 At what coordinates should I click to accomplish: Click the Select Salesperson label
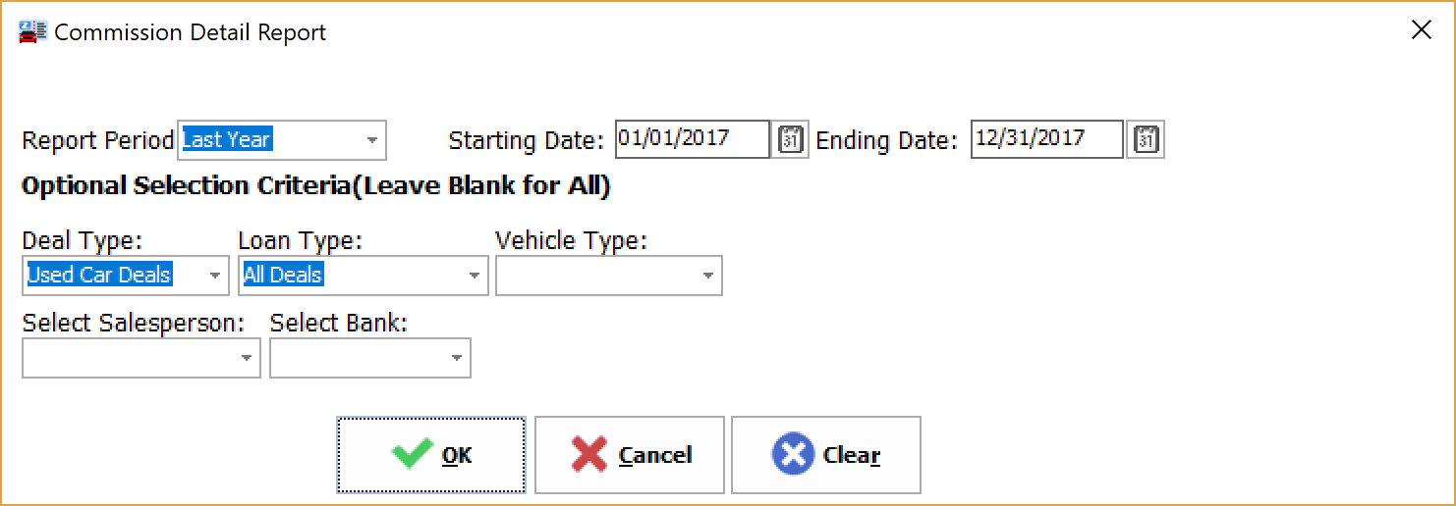pyautogui.click(x=133, y=323)
